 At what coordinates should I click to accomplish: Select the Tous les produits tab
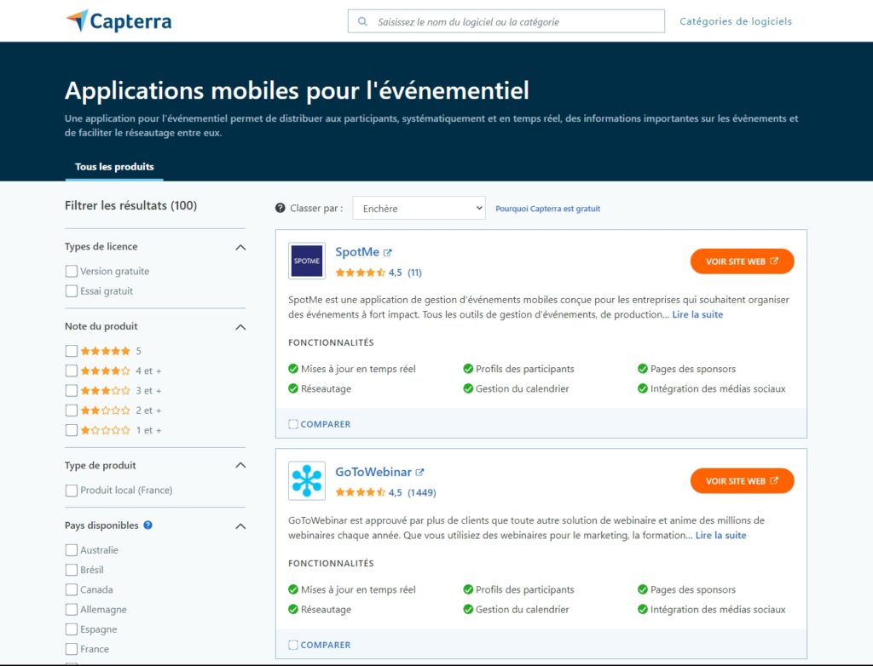pos(114,167)
